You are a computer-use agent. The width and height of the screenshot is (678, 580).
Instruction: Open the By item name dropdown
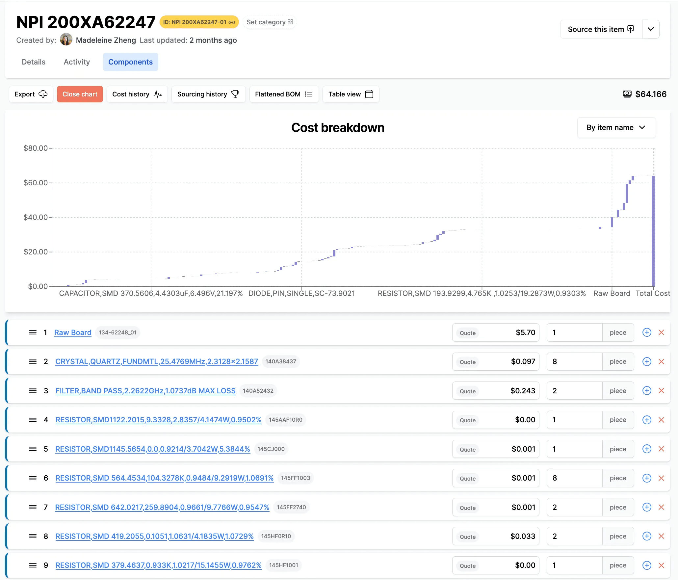click(x=616, y=127)
